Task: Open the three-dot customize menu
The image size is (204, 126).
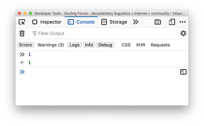Action: click(182, 22)
